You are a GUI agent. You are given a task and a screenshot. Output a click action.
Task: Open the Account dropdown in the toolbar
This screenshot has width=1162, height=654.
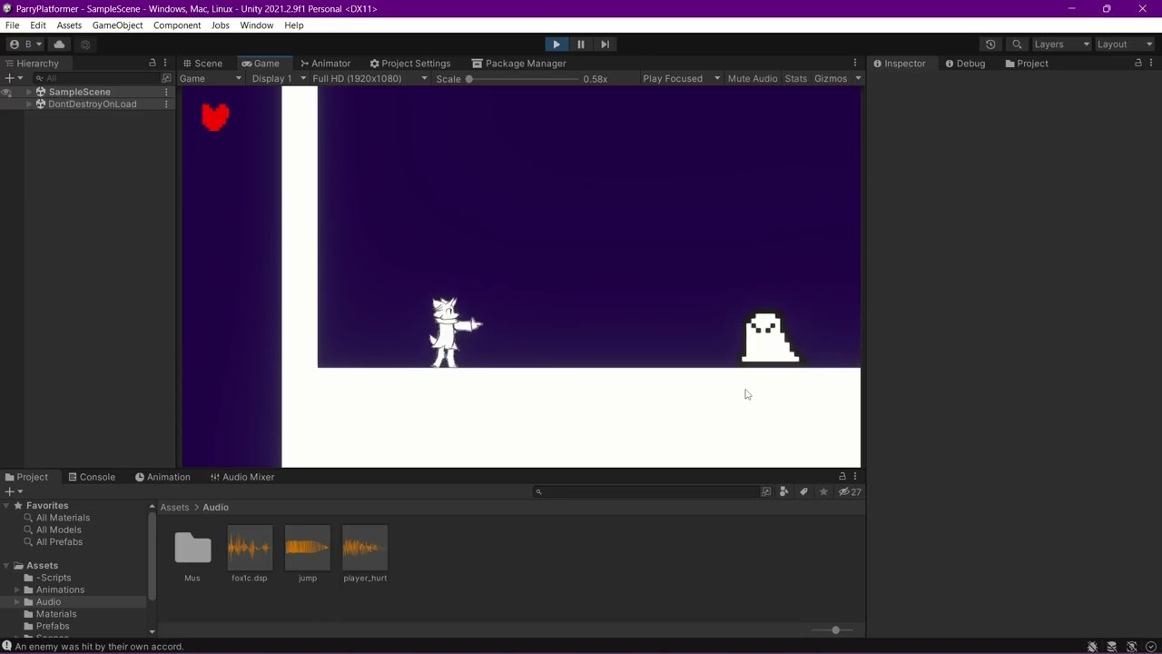25,44
